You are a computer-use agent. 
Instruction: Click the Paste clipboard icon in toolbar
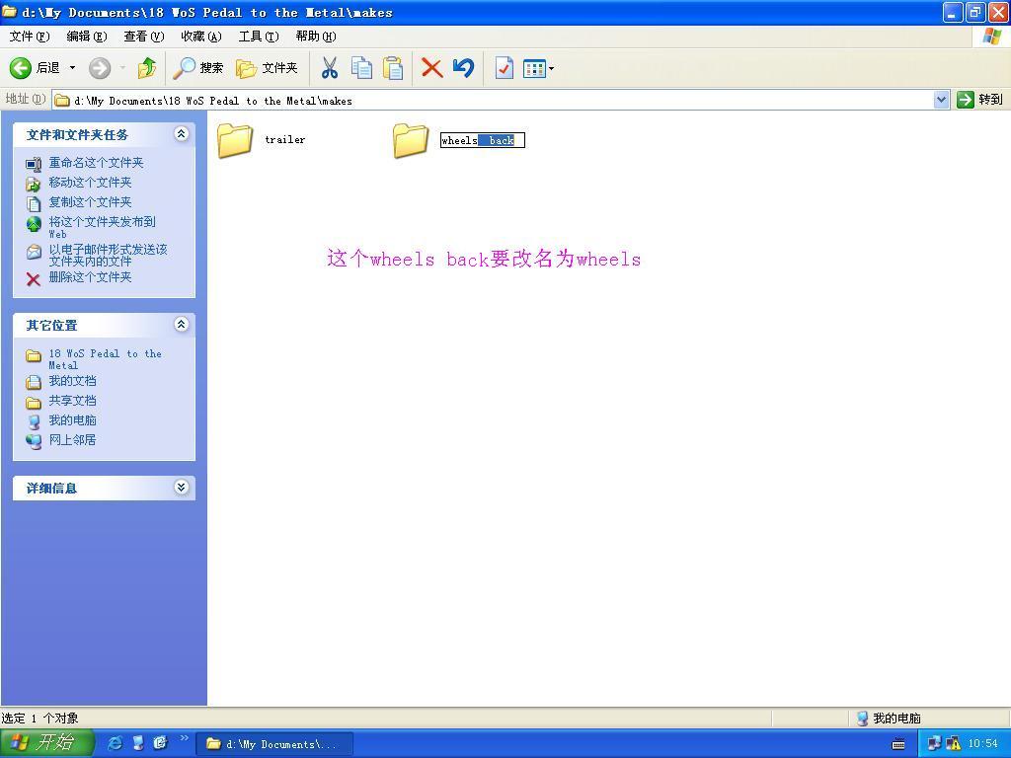click(x=393, y=68)
